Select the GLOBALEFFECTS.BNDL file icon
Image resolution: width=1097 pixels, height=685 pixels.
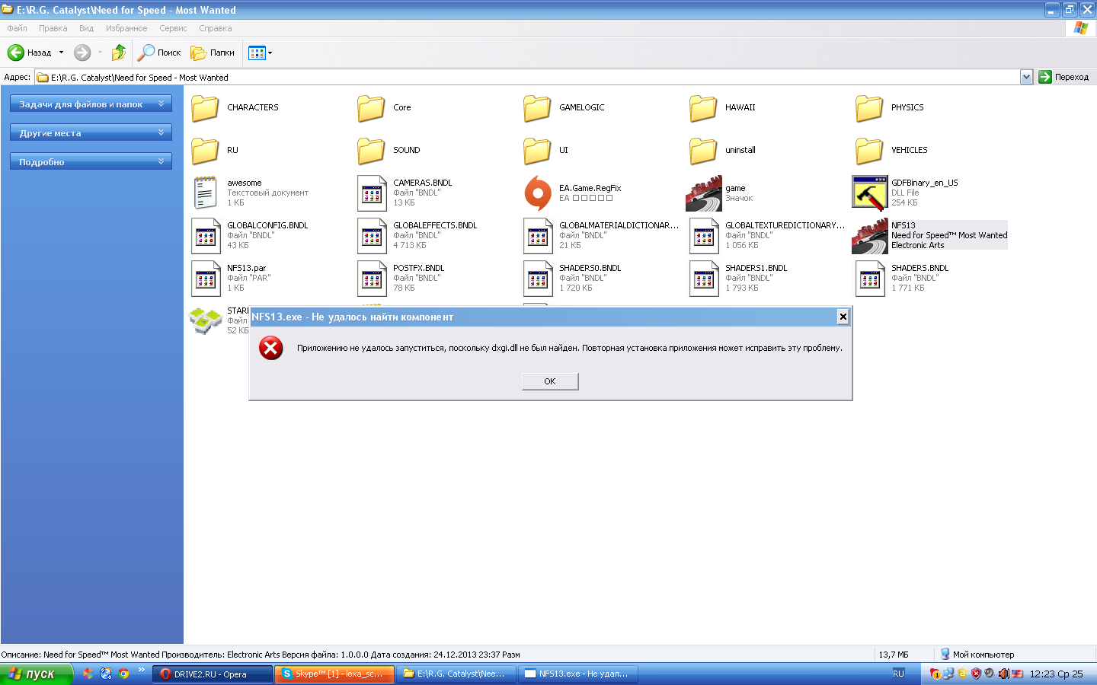(372, 236)
